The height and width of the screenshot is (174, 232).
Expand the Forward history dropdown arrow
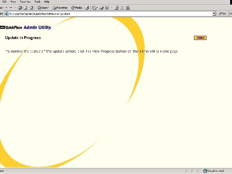(15, 8)
